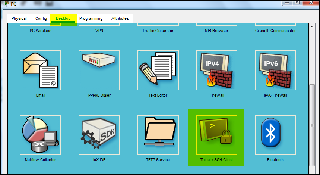Image resolution: width=320 pixels, height=175 pixels.
Task: Switch to the Physical tab
Action: click(x=19, y=18)
